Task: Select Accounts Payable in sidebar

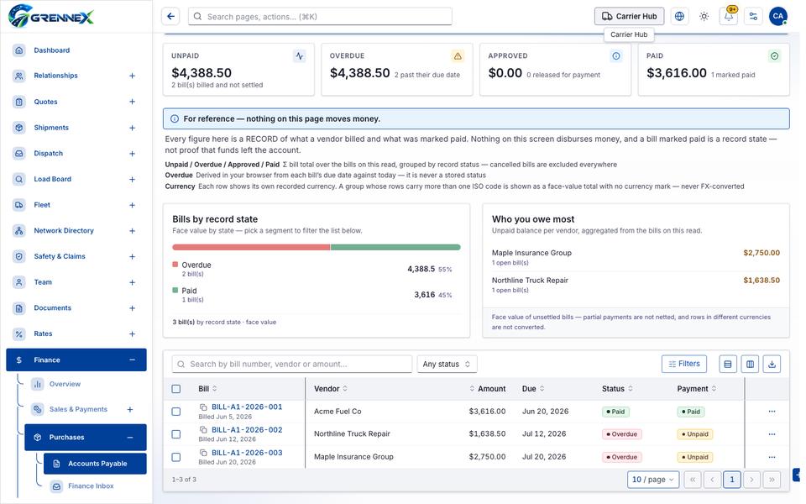Action: pos(95,464)
